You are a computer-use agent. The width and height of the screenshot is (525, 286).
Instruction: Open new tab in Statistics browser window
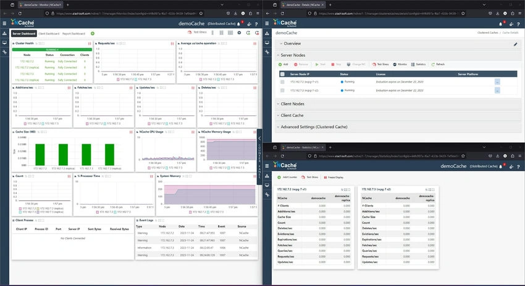tap(330, 147)
